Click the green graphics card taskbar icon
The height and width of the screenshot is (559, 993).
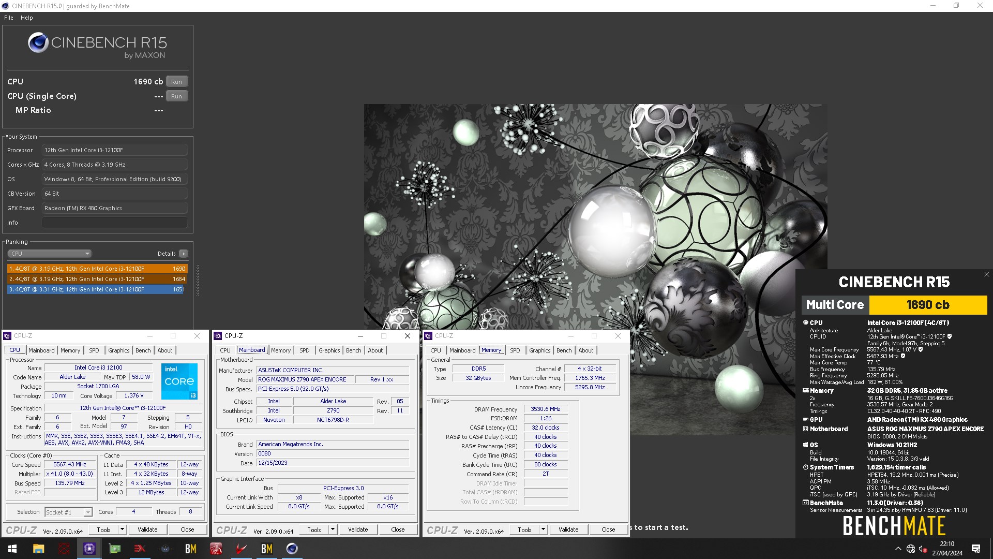point(115,549)
